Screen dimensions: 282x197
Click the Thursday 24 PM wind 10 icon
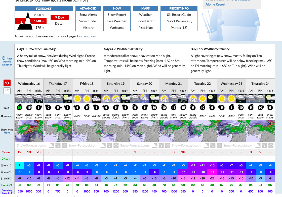tap(260, 107)
